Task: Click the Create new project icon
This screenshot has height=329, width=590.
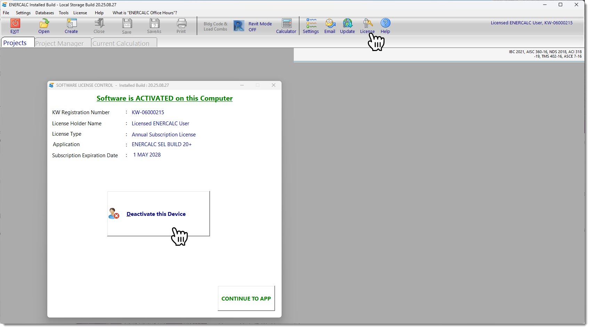Action: (x=71, y=23)
